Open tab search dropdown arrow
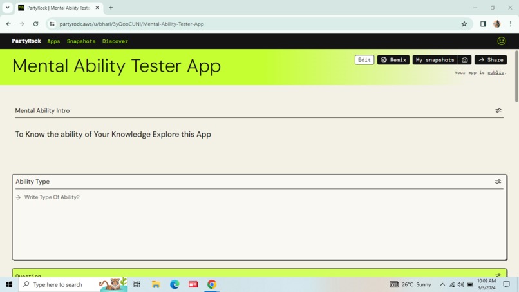519x292 pixels. coord(7,8)
